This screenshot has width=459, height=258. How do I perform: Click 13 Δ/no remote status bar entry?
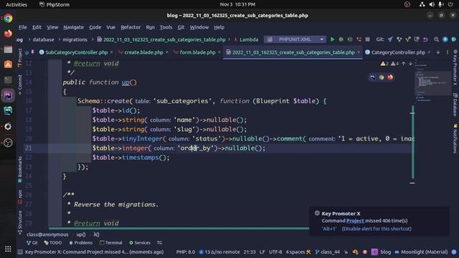(x=219, y=252)
